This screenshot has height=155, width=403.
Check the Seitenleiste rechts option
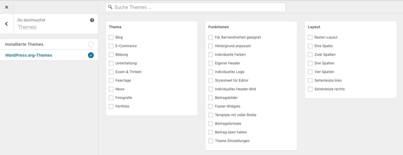tap(310, 89)
